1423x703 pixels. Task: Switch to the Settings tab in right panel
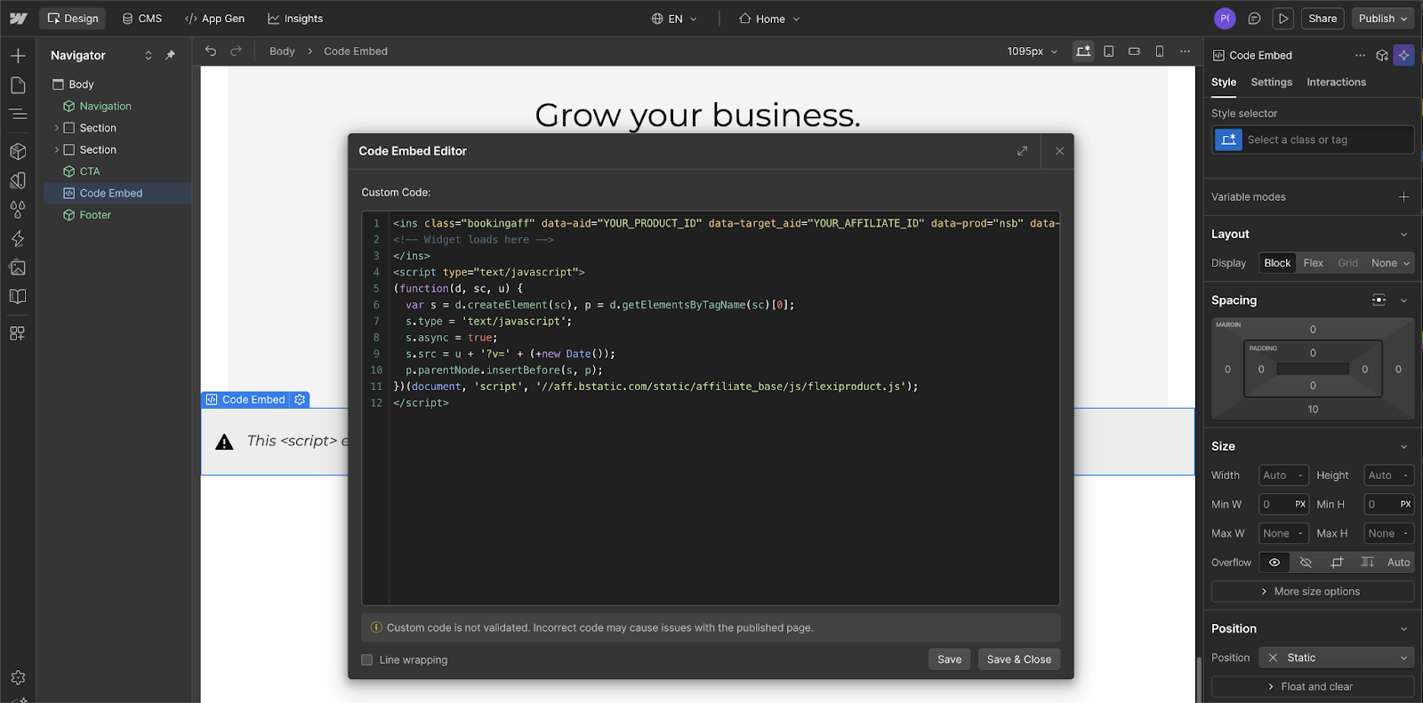tap(1271, 83)
